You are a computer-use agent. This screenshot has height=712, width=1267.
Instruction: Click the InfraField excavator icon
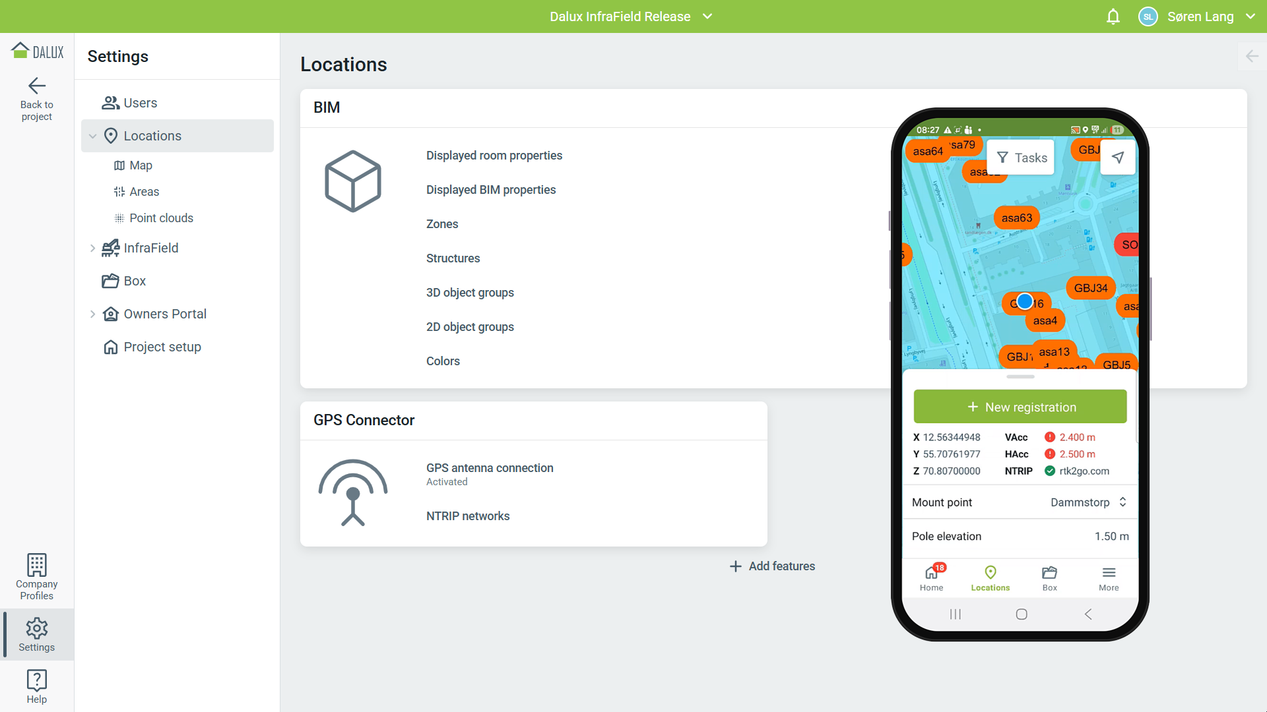pos(111,248)
